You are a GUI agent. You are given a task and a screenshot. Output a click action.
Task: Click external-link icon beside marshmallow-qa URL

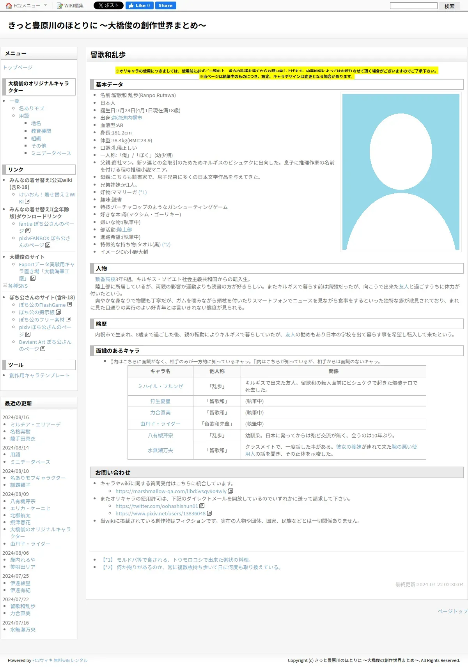pyautogui.click(x=230, y=491)
